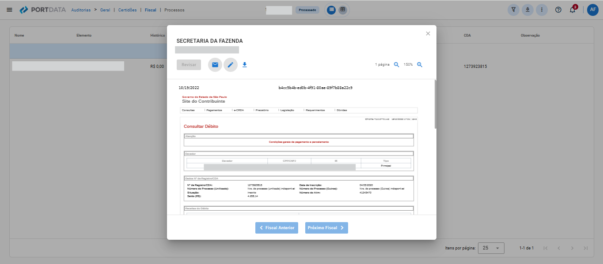The image size is (603, 264).
Task: Click SECRETARIA DA FAZENDA dialog title
Action: pyautogui.click(x=209, y=41)
